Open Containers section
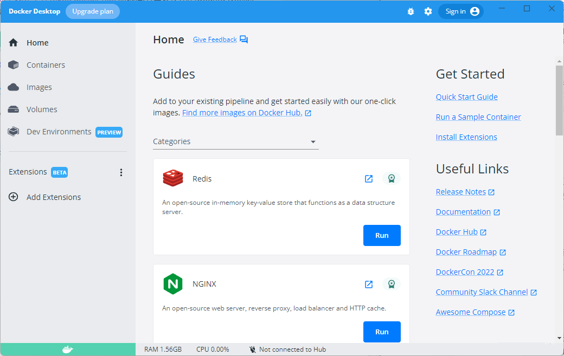The width and height of the screenshot is (564, 356). coord(46,65)
